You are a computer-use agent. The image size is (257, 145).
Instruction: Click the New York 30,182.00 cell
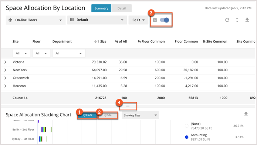pos(190,70)
